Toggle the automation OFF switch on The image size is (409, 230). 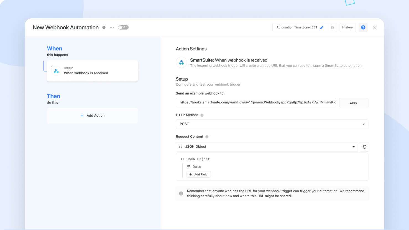coord(123,27)
